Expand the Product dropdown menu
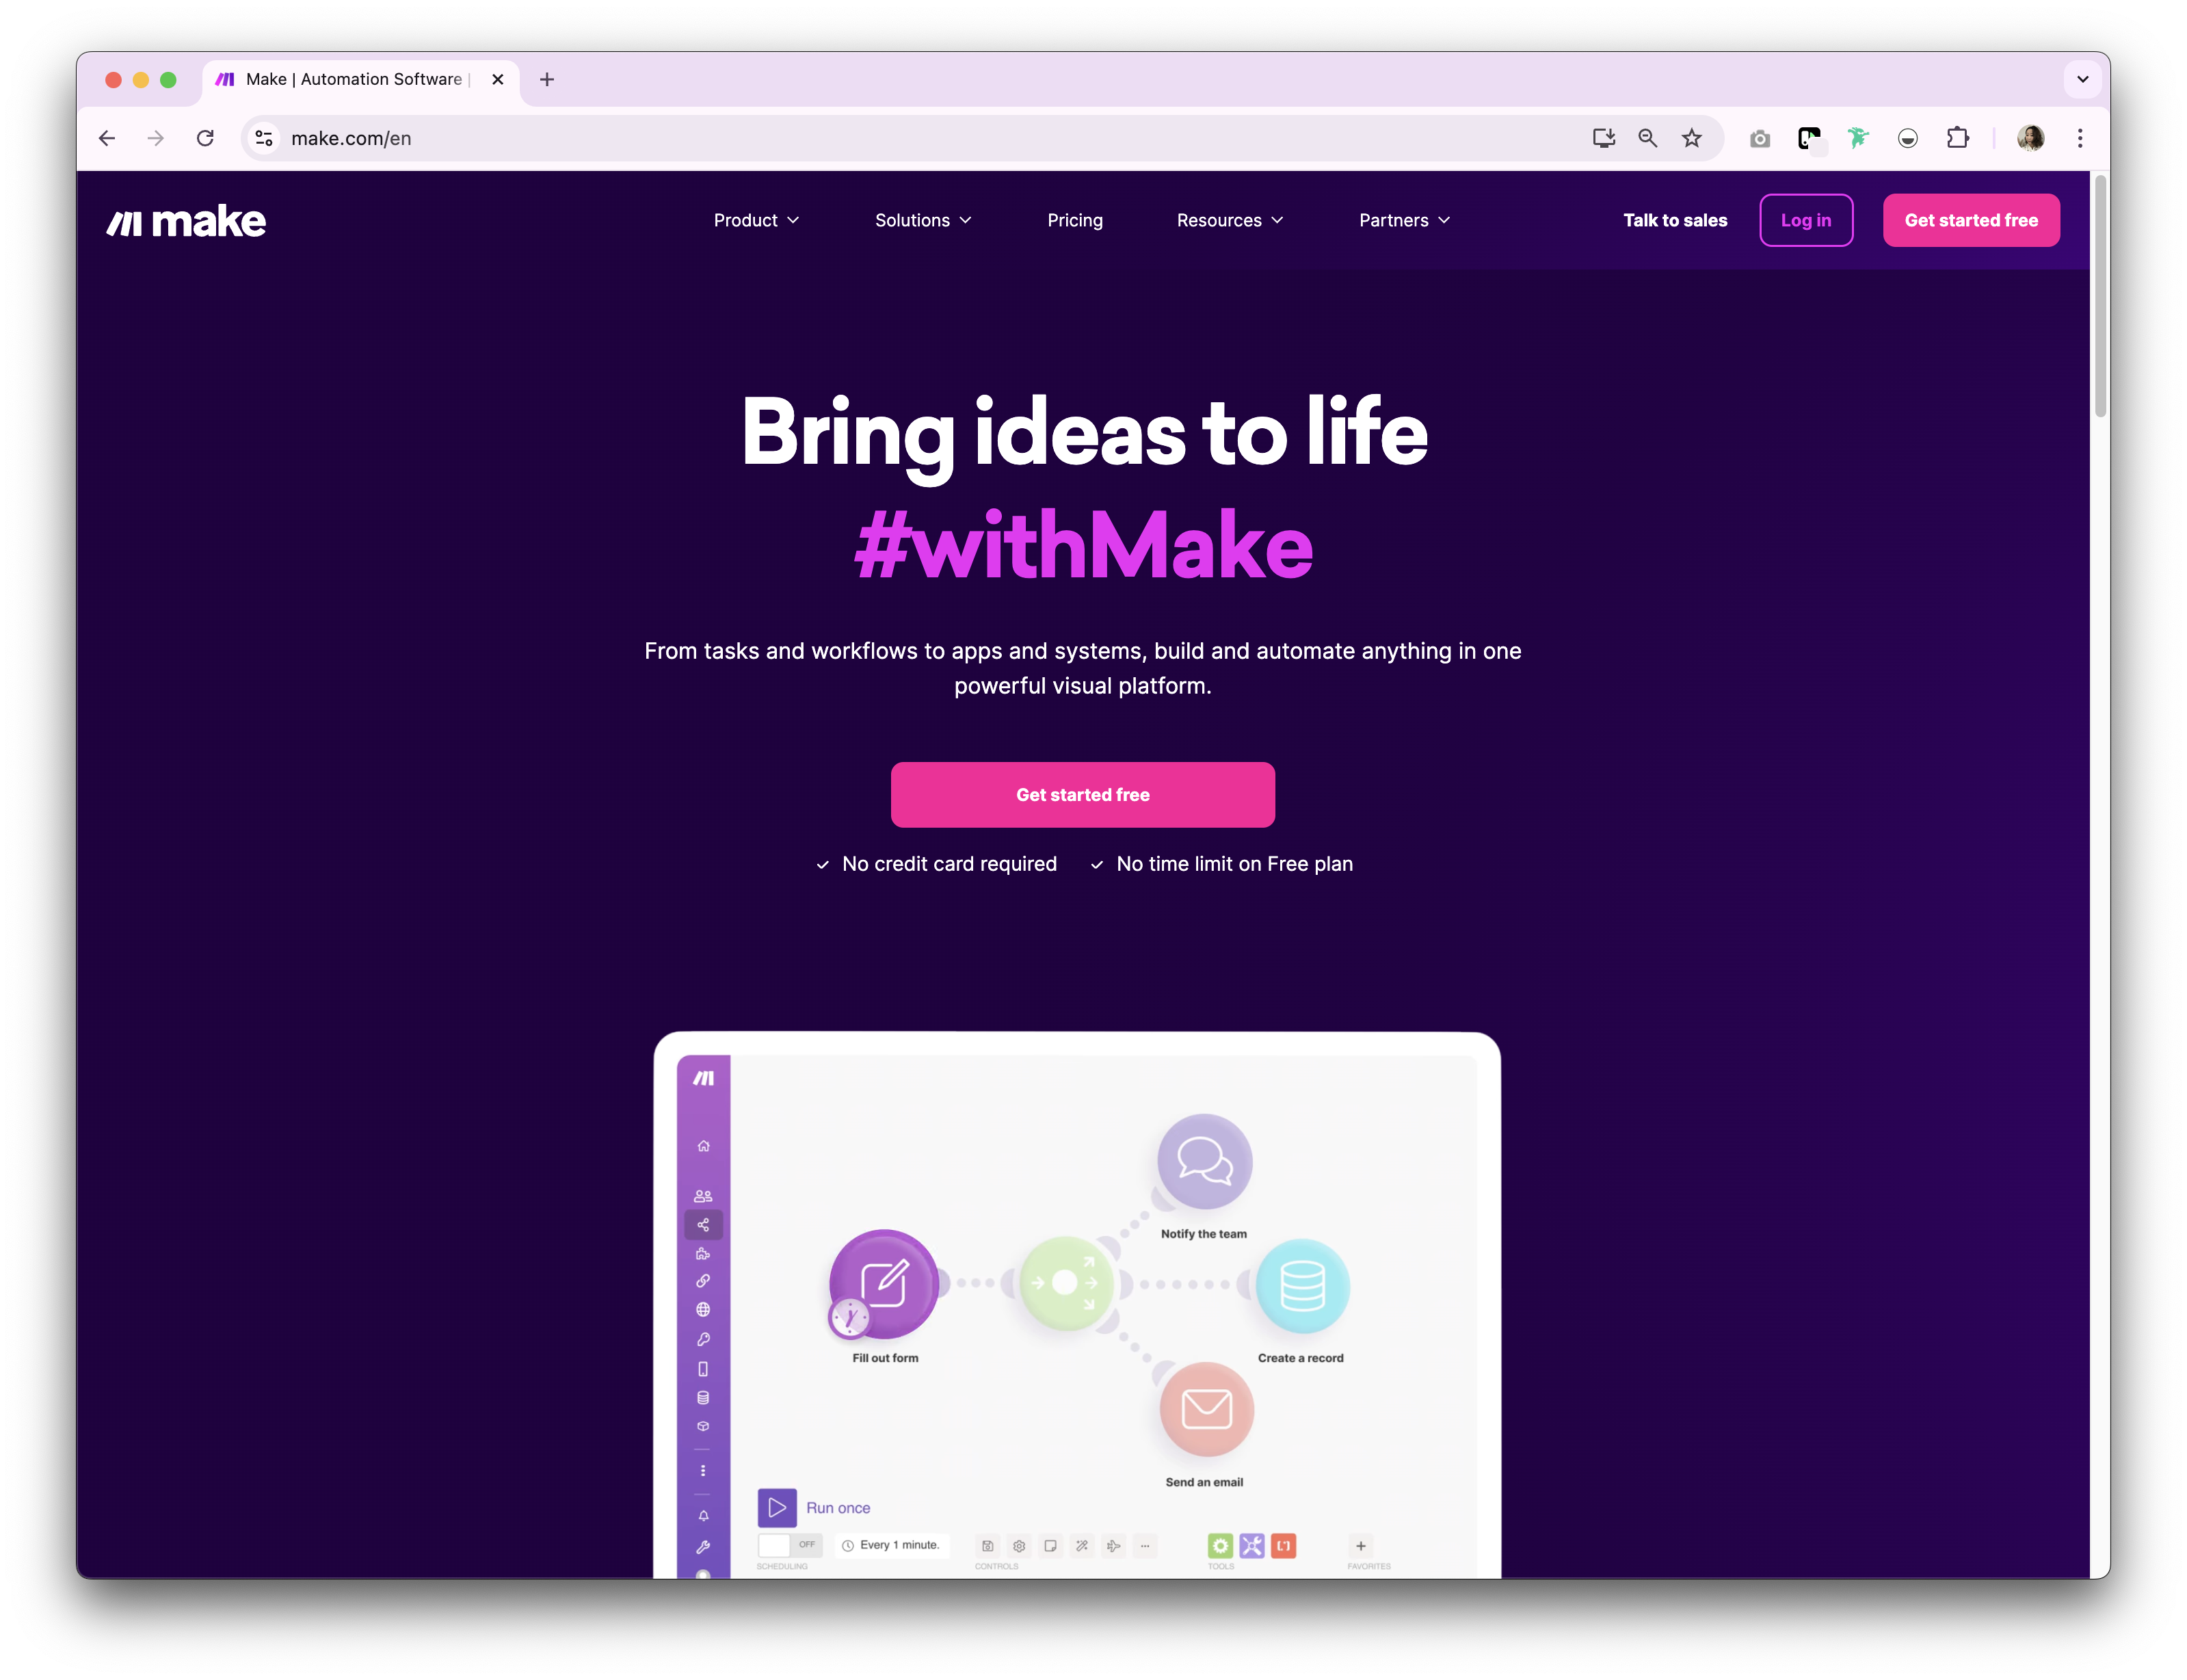The image size is (2187, 1680). coord(756,220)
